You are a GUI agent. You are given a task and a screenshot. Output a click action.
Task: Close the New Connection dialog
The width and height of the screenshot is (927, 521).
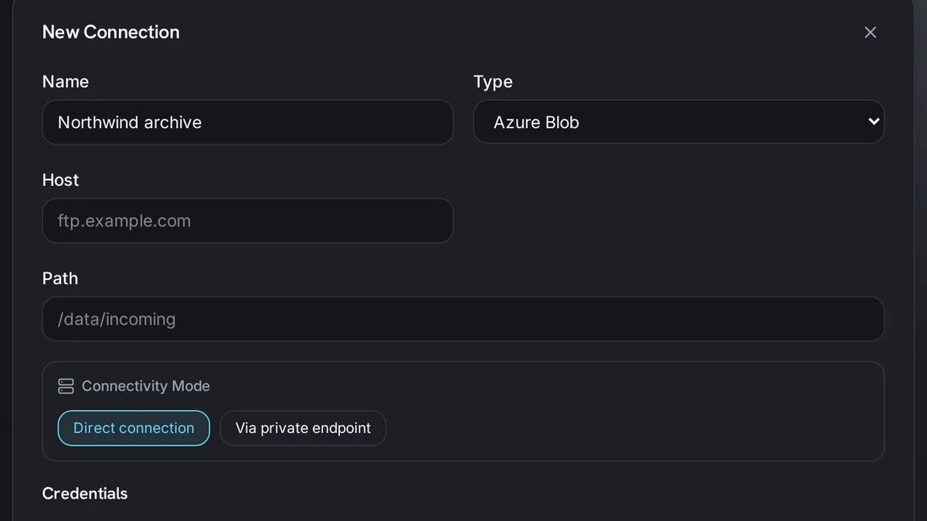coord(870,32)
